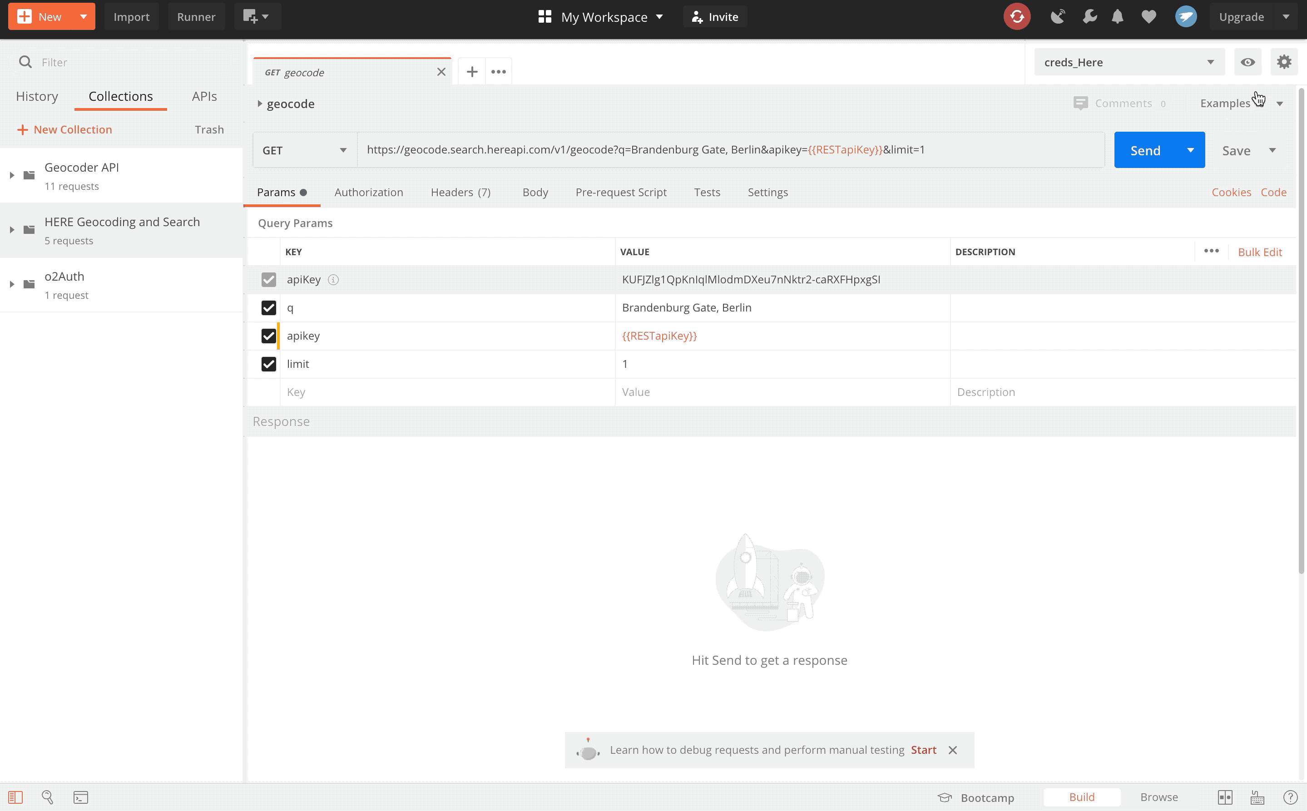The width and height of the screenshot is (1307, 811).
Task: Click the Bootcamp graduation cap icon
Action: 945,797
